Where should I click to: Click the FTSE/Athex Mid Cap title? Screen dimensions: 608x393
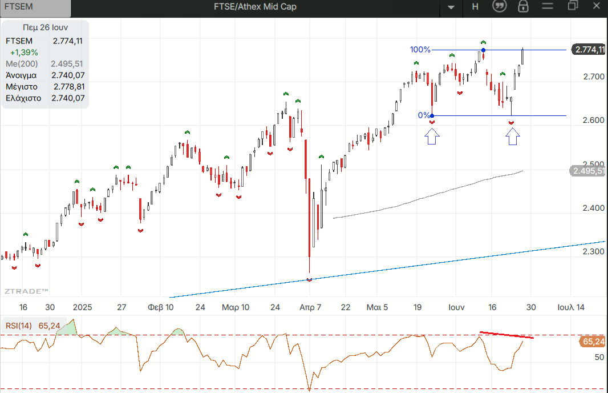tap(255, 7)
